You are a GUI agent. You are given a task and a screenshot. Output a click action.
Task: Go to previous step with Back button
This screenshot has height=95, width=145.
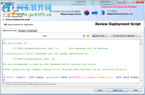(x=100, y=90)
